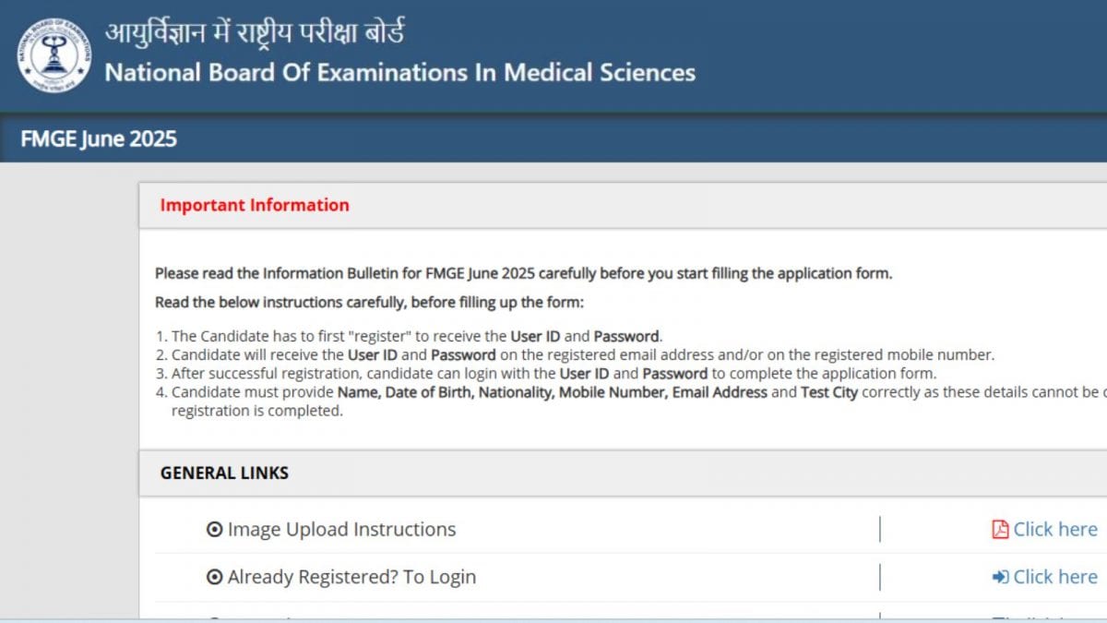Click the GENERAL LINKS section heading
Image resolution: width=1107 pixels, height=623 pixels.
(x=224, y=473)
